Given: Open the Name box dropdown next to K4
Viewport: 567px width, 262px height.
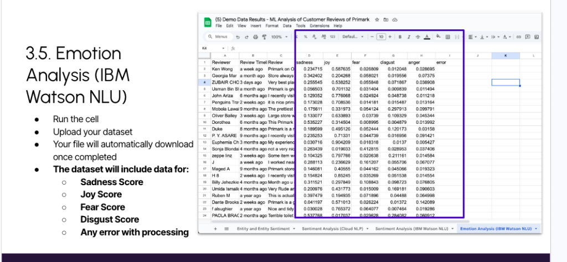Looking at the screenshot, I should click(223, 48).
